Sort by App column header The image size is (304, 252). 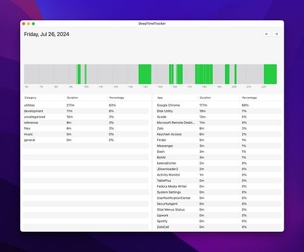pyautogui.click(x=160, y=98)
